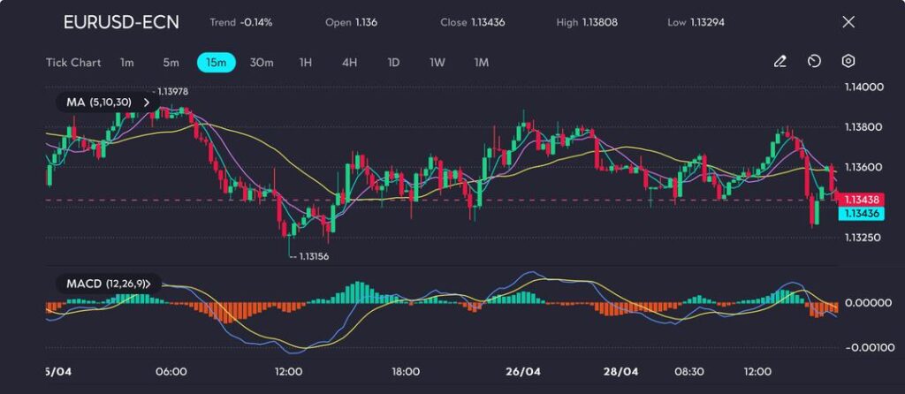Viewport: 905px width, 394px height.
Task: Click the EURUSD-ECN symbol title
Action: click(x=121, y=22)
